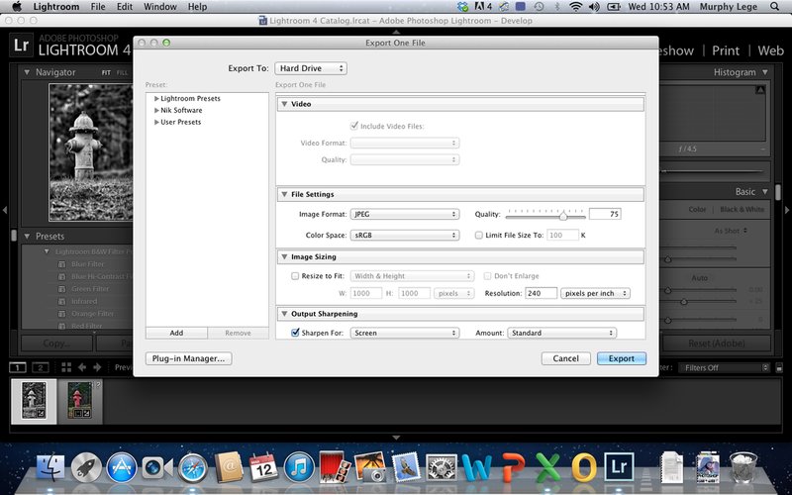Switch to the Web module

tap(771, 50)
